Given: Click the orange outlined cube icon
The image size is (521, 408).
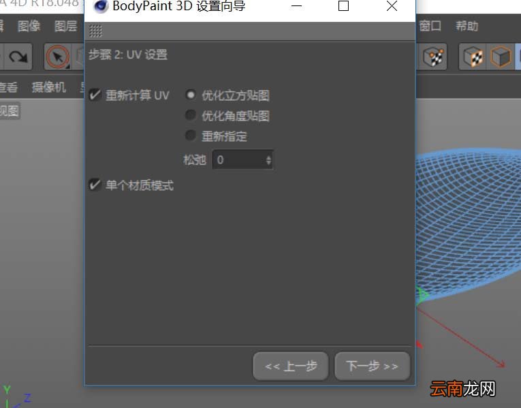Looking at the screenshot, I should click(x=501, y=57).
